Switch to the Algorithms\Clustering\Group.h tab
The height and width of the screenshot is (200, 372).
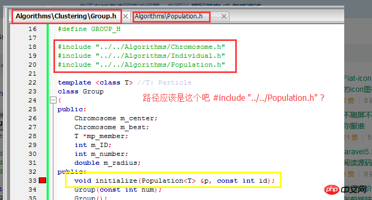[x=66, y=16]
